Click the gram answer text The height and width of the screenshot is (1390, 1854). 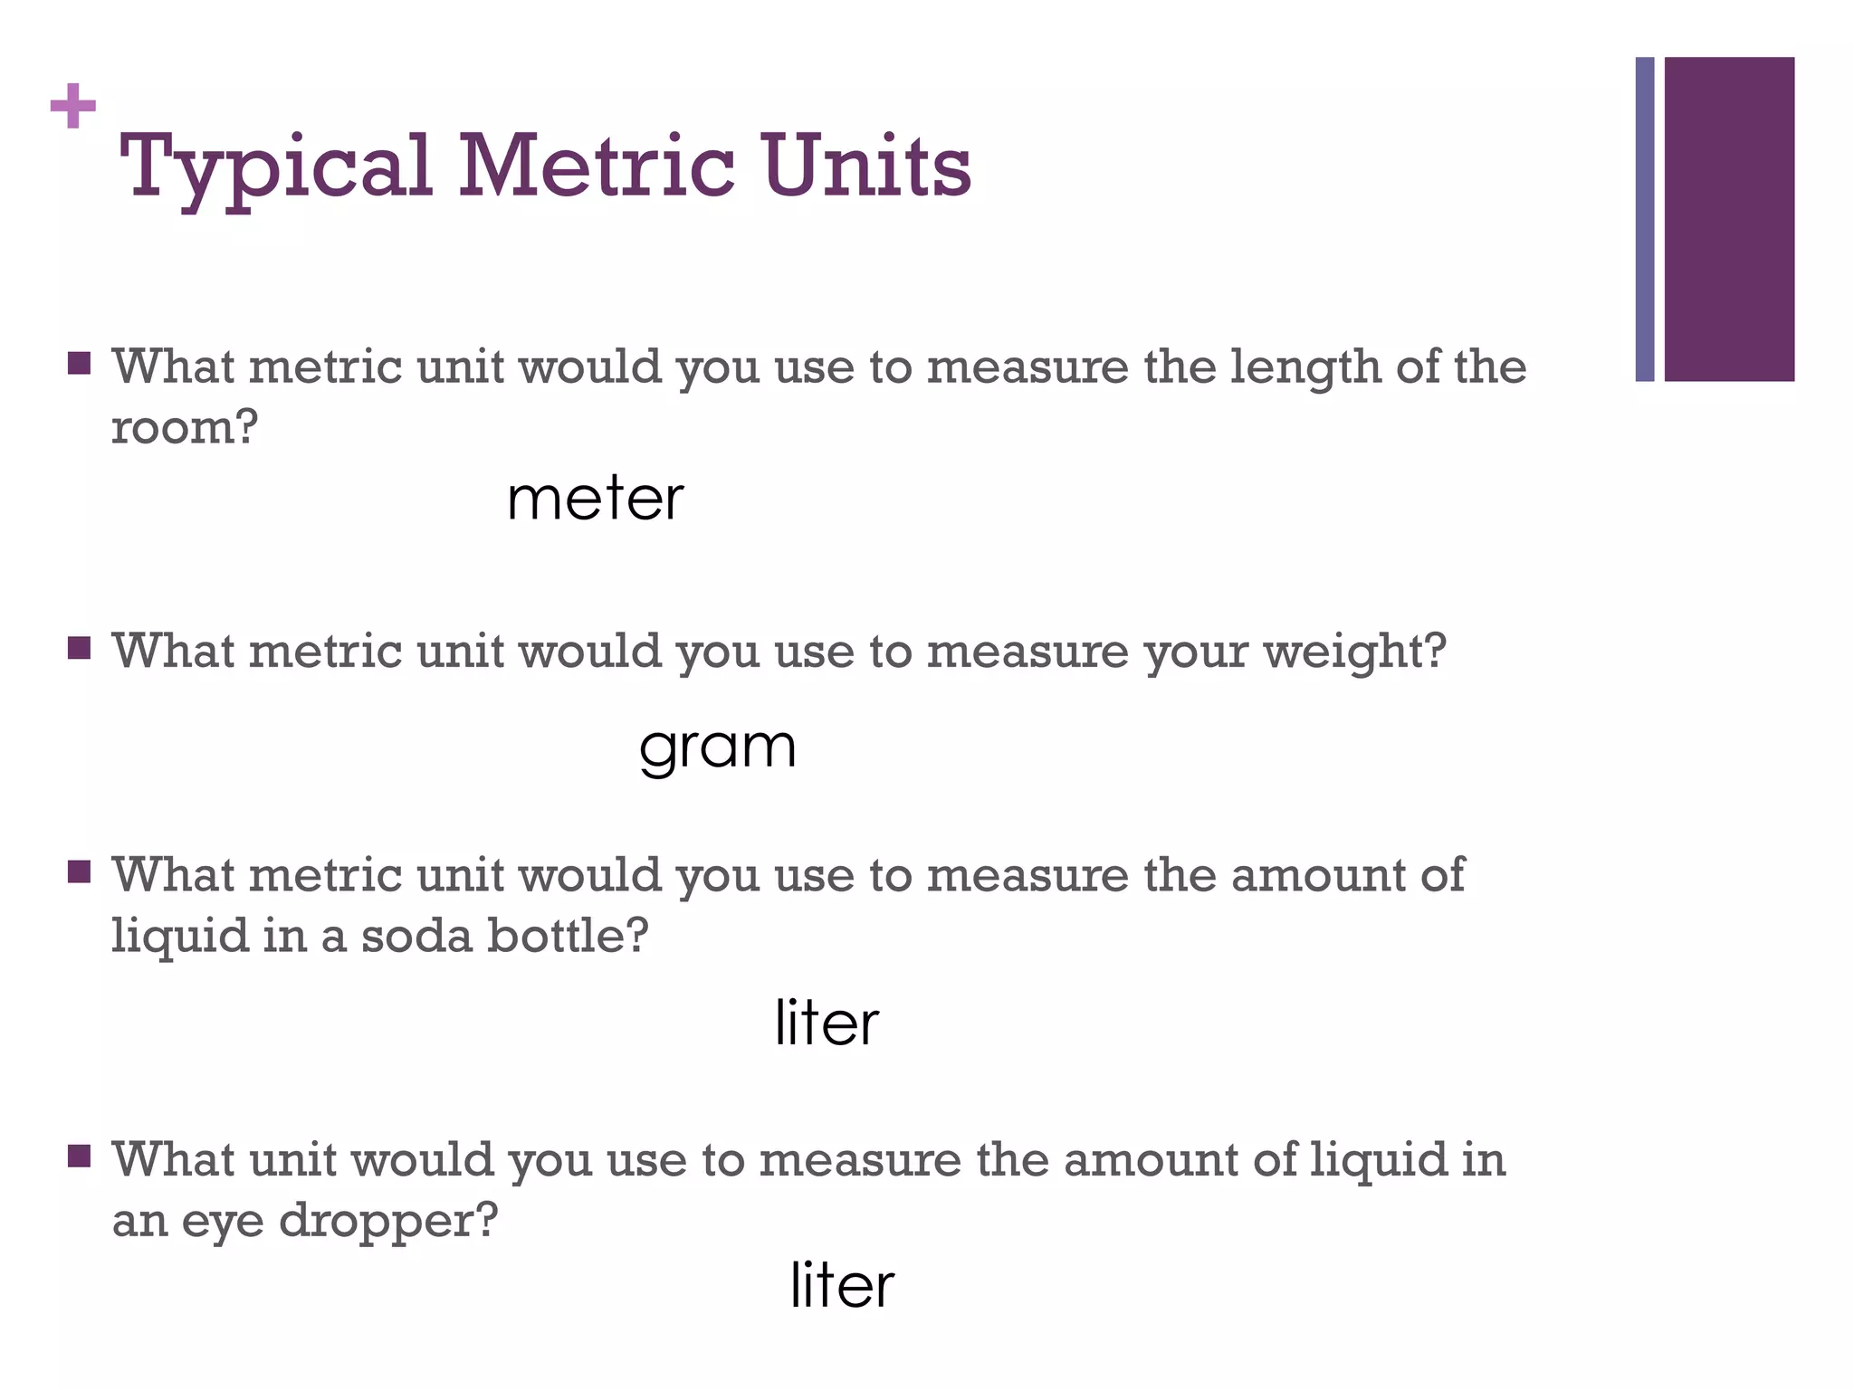pos(718,749)
